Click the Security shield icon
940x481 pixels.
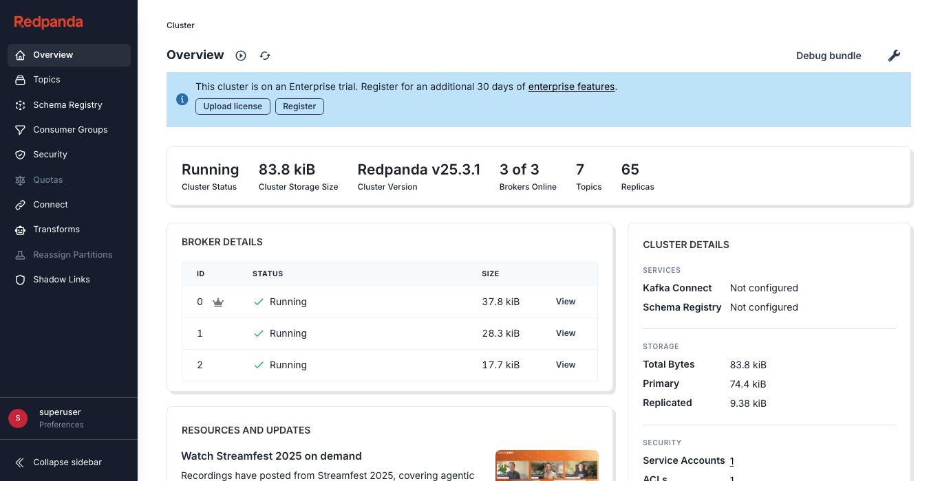coord(21,155)
